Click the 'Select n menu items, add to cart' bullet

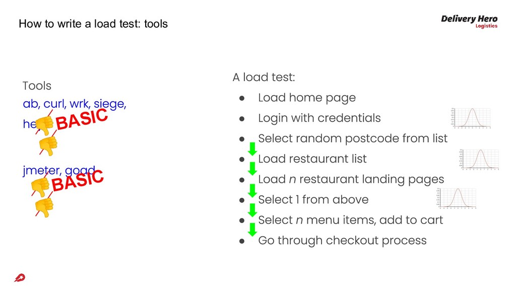tap(350, 220)
